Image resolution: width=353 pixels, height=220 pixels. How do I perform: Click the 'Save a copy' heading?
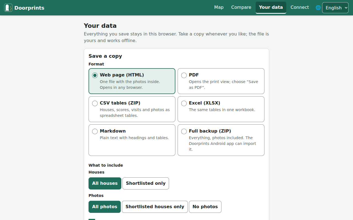pyautogui.click(x=105, y=56)
